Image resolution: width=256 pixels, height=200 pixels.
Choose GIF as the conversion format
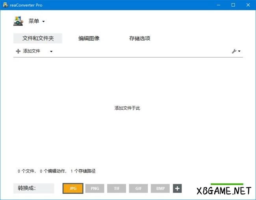139,189
